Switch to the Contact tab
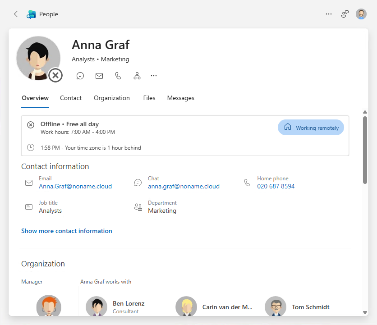Image resolution: width=377 pixels, height=325 pixels. 71,98
